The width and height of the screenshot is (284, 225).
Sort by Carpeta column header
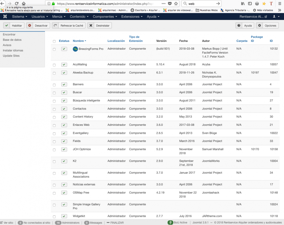(x=242, y=41)
